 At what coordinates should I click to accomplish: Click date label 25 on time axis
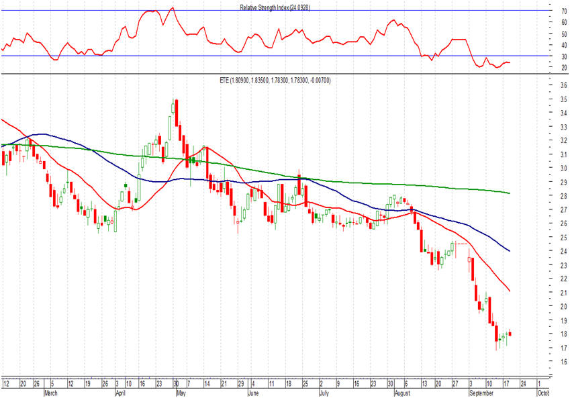coord(305,384)
